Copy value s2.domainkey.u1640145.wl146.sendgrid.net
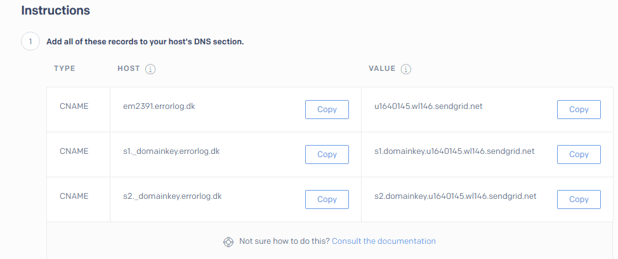 (579, 199)
